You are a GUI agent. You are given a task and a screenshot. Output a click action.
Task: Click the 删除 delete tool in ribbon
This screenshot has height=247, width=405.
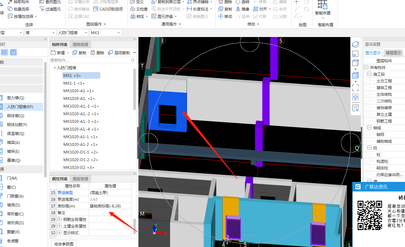click(x=225, y=2)
